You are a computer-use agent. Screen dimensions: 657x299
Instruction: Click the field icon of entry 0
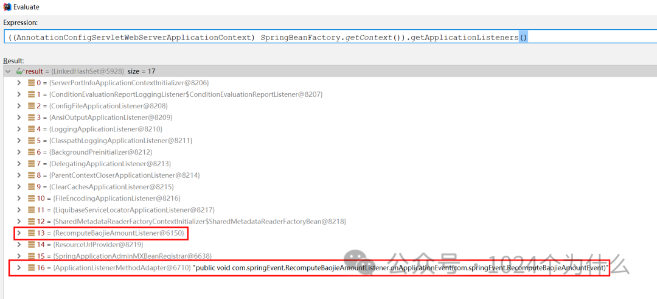coord(32,83)
